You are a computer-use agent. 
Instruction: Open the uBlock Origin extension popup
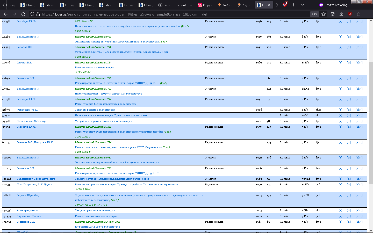tap(350, 14)
